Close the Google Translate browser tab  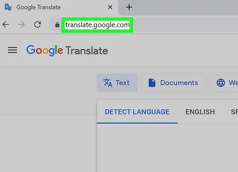pos(110,7)
